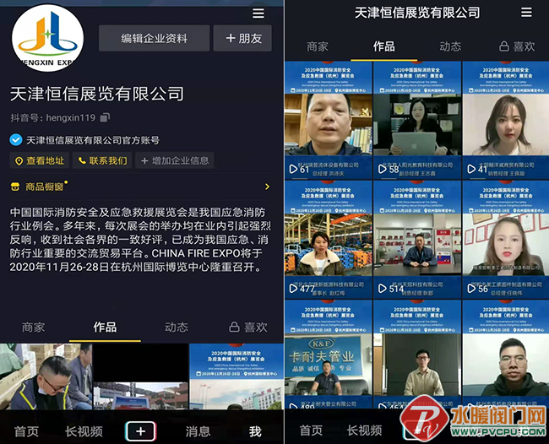The image size is (549, 444).
Task: Select 作品 tab on left screen
Action: pos(105,328)
